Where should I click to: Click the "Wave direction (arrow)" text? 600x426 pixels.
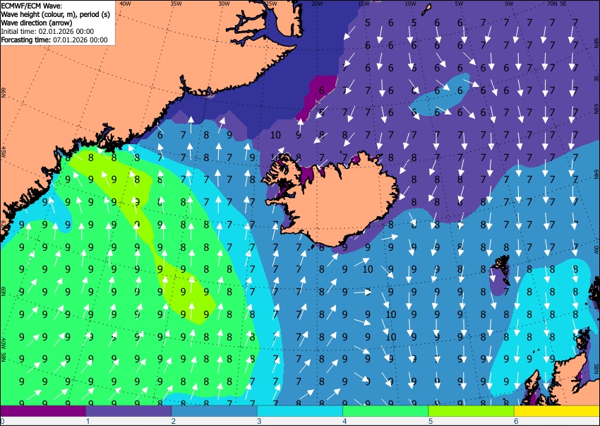click(37, 23)
